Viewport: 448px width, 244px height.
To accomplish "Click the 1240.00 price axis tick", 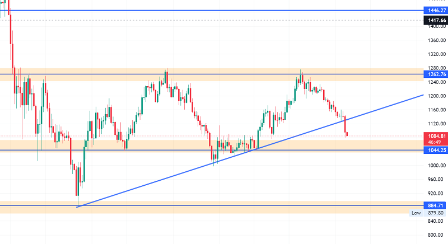I will click(437, 82).
